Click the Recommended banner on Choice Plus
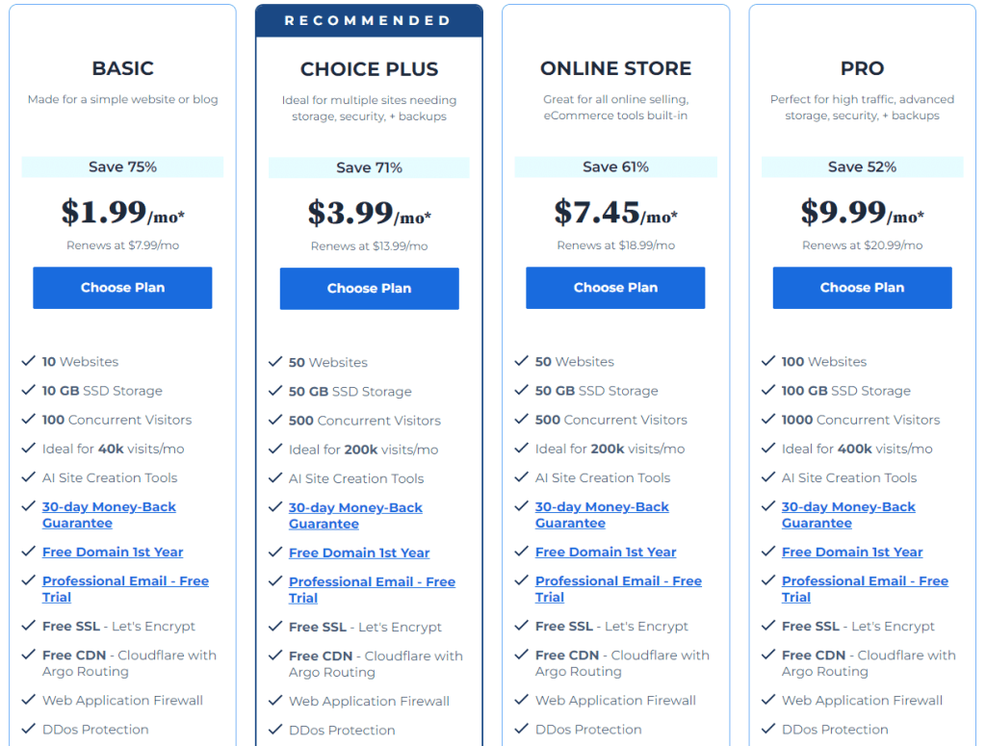 click(x=369, y=21)
